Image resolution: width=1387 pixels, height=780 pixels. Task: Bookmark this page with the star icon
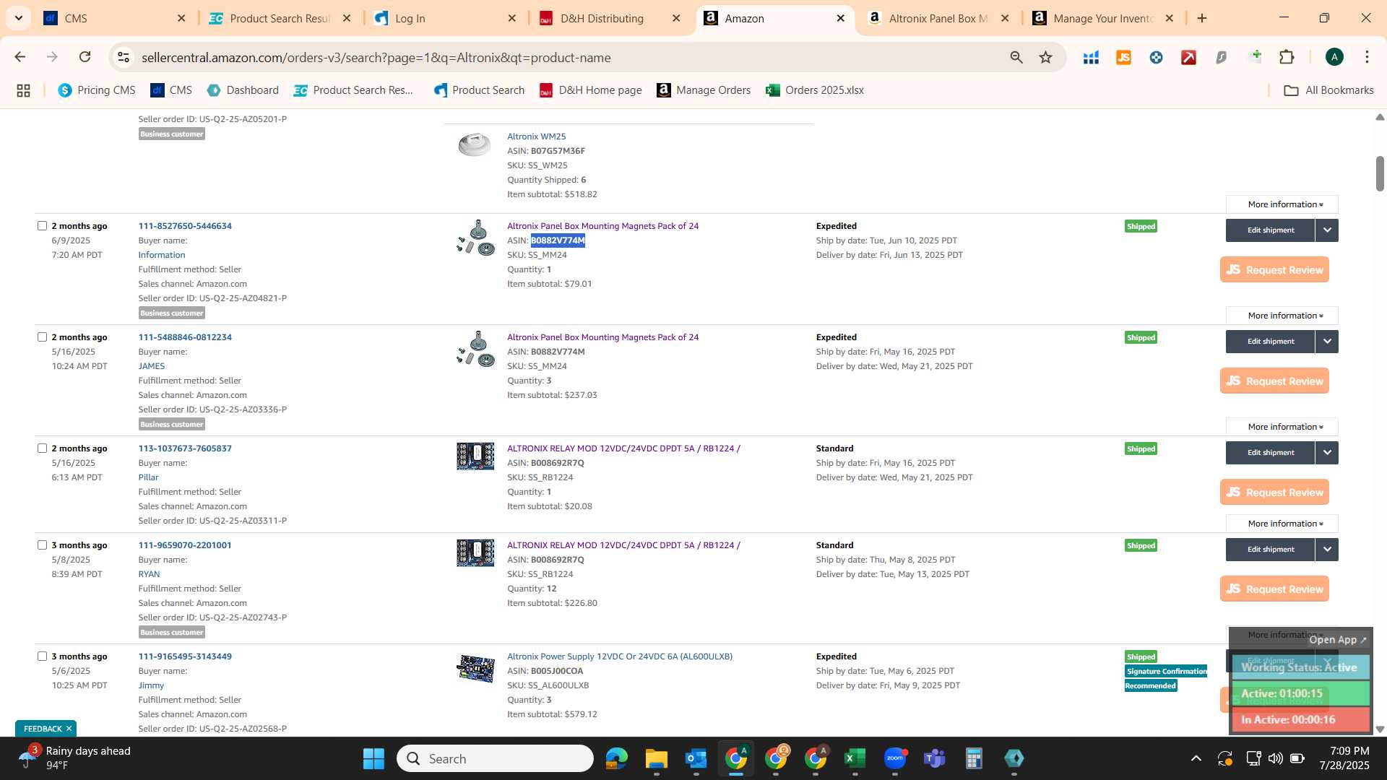click(x=1045, y=57)
